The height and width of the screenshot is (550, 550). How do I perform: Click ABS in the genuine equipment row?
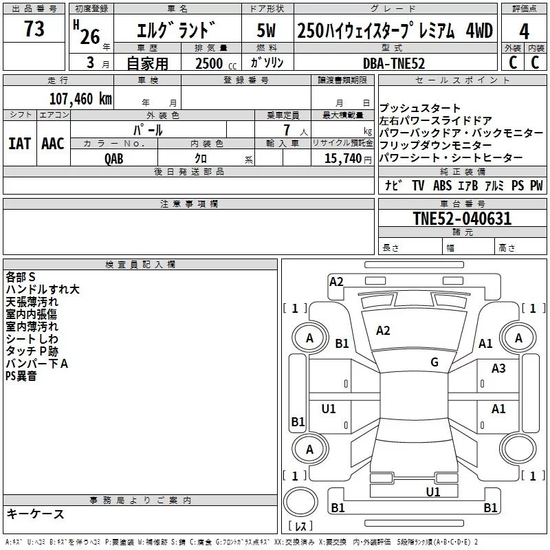point(442,185)
